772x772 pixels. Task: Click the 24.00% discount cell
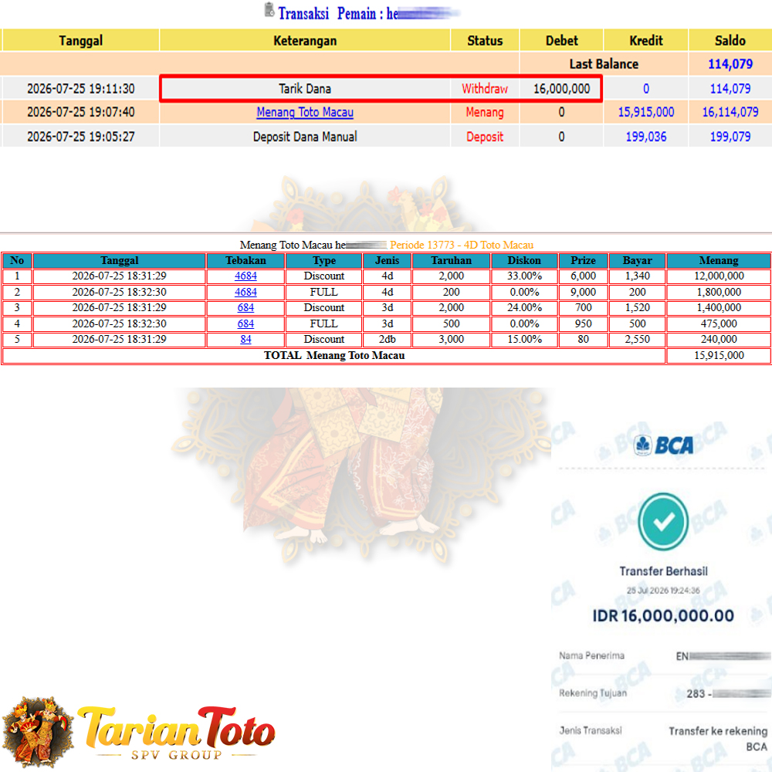pos(524,308)
